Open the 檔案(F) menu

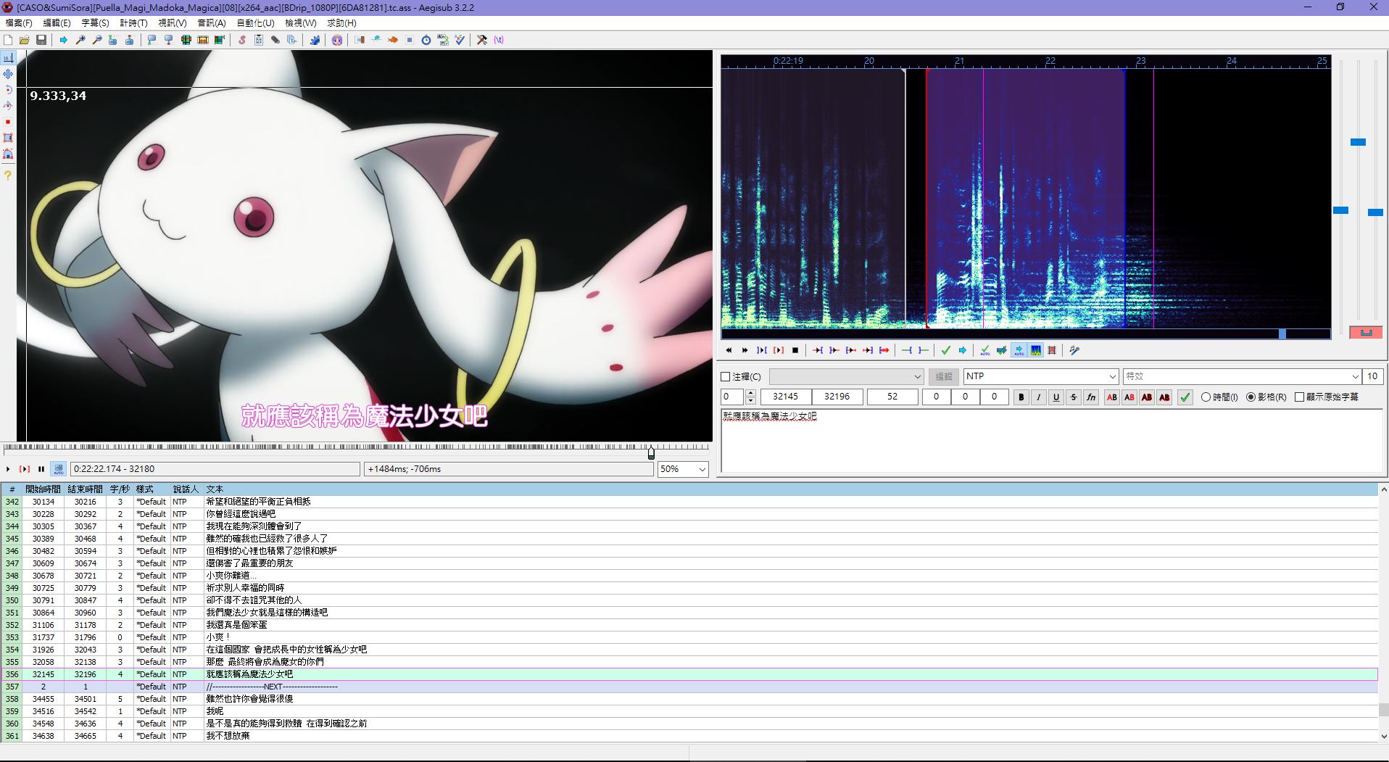pyautogui.click(x=19, y=23)
